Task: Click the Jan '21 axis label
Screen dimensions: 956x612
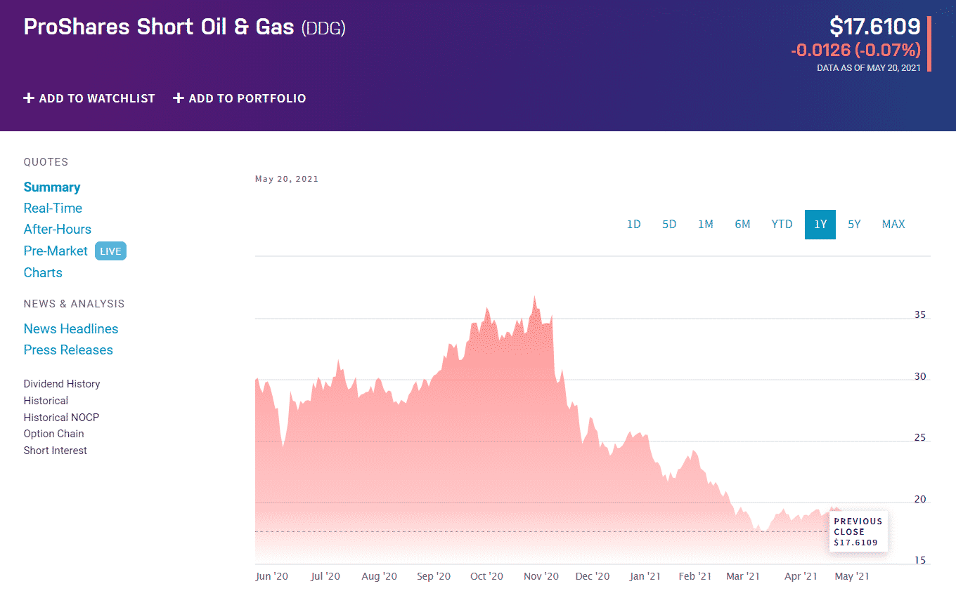Action: point(645,576)
